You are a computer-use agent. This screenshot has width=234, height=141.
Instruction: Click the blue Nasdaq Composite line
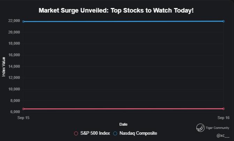pyautogui.click(x=122, y=22)
